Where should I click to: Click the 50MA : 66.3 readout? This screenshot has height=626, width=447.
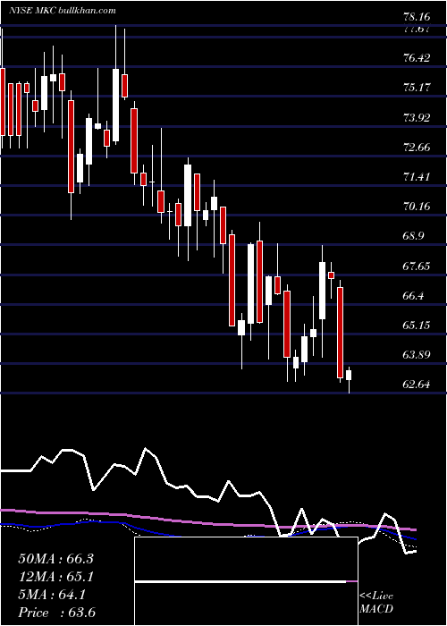(55, 559)
